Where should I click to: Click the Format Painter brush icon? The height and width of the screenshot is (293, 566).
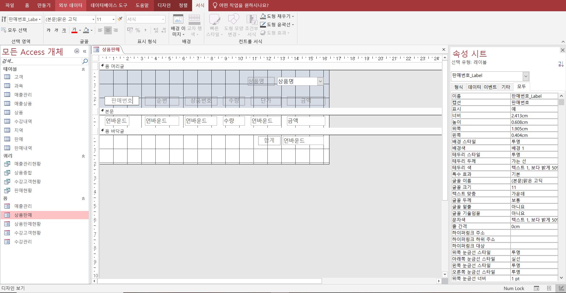[x=120, y=19]
